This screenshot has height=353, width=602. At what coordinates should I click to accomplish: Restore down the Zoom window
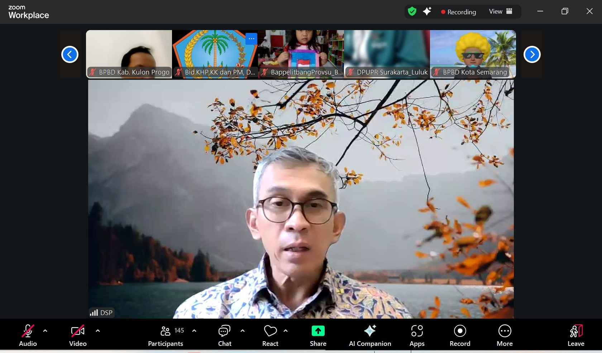click(565, 11)
